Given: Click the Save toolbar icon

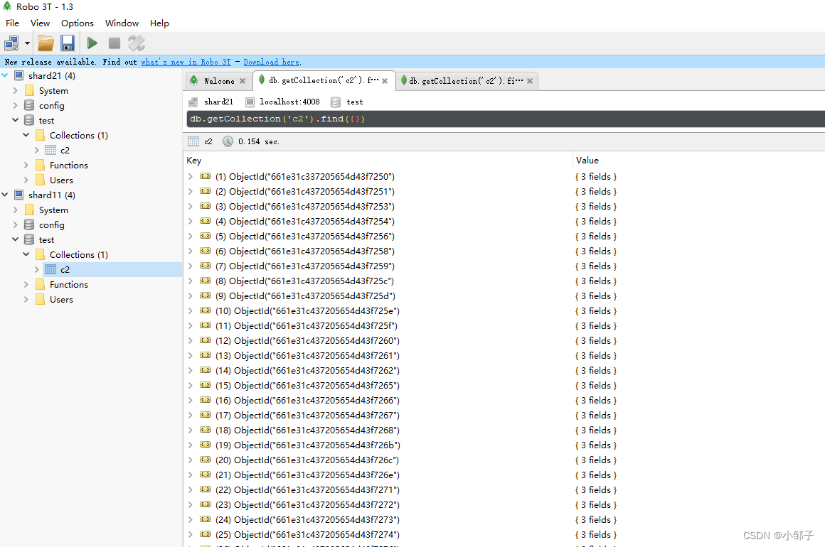Looking at the screenshot, I should coord(67,43).
